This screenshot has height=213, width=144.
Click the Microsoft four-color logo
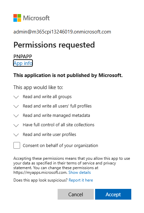[x=17, y=18]
